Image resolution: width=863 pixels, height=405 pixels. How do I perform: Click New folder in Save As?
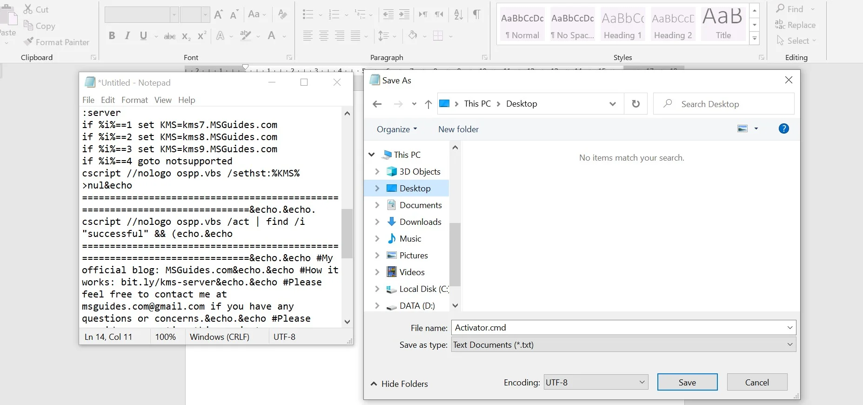point(458,129)
